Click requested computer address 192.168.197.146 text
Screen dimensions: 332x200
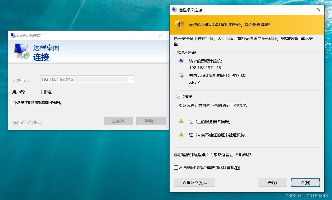[205, 68]
